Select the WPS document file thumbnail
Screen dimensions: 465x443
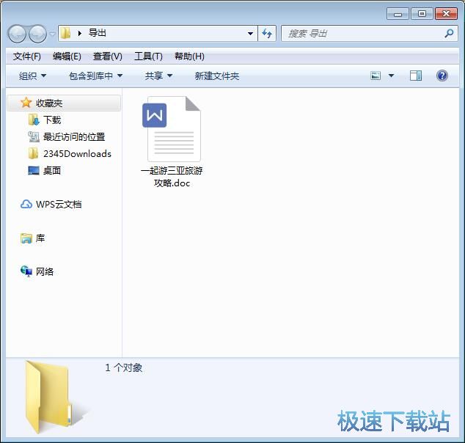(172, 129)
